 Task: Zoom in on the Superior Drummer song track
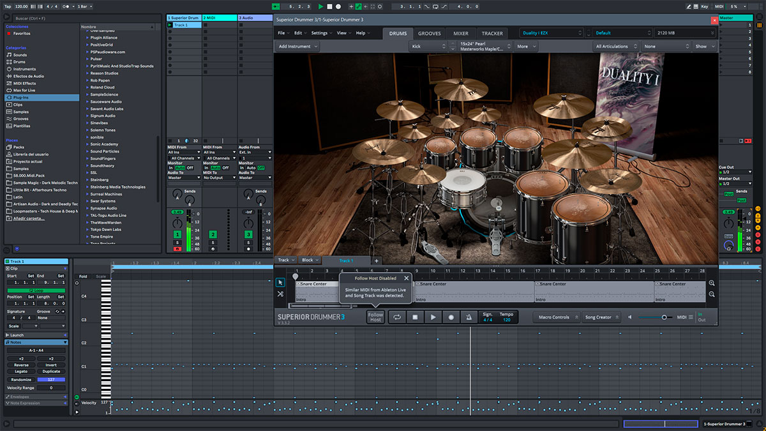pyautogui.click(x=712, y=283)
